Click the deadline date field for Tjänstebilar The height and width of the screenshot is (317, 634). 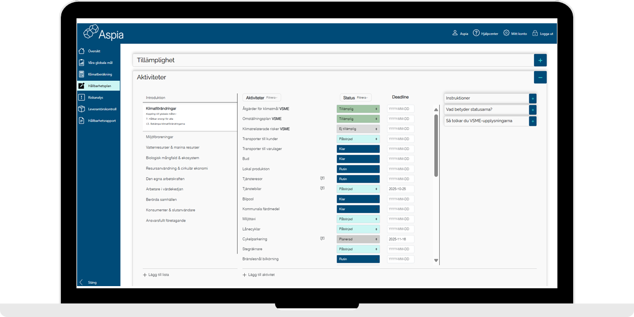coord(401,189)
